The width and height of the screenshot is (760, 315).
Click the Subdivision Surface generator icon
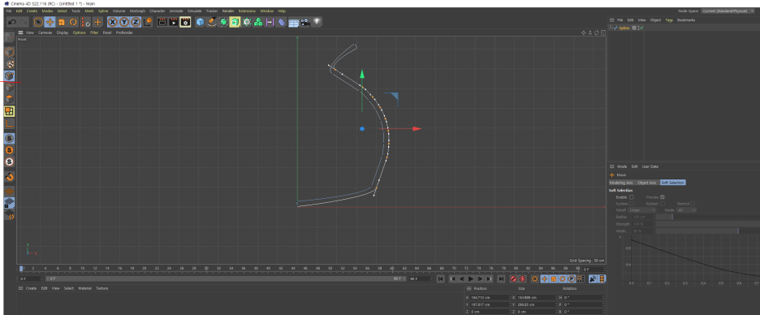(223, 22)
